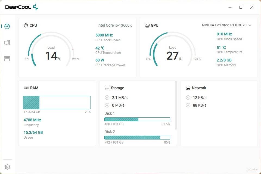Open the storage list sidebar icon
This screenshot has width=261, height=174.
[7, 59]
